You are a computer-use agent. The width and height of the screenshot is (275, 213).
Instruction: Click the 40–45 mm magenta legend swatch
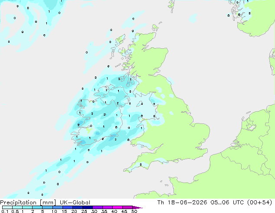[x=118, y=207]
